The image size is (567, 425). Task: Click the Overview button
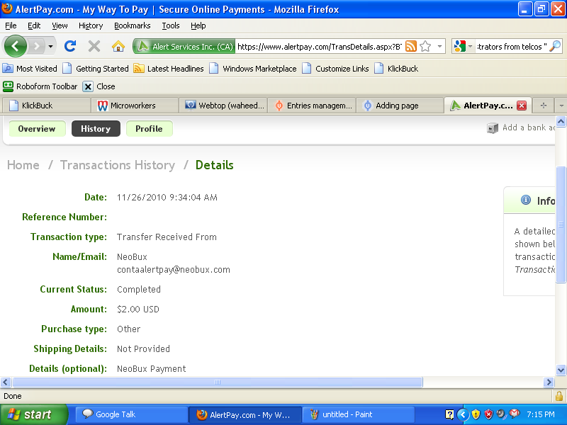37,129
